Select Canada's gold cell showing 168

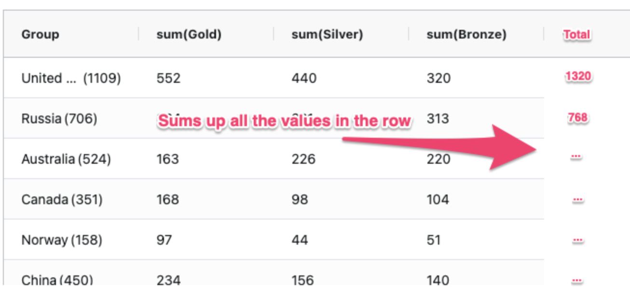[167, 199]
